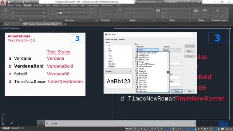Click the font list scroll down arrow

pyautogui.click(x=168, y=91)
